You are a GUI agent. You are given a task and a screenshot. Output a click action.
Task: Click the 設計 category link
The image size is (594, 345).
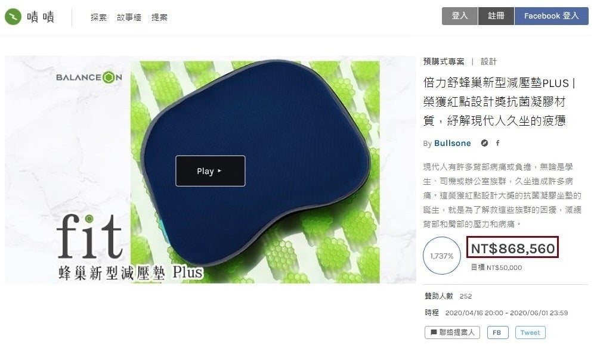click(x=488, y=61)
